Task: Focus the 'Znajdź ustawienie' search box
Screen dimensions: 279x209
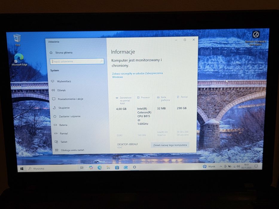Action: point(77,61)
